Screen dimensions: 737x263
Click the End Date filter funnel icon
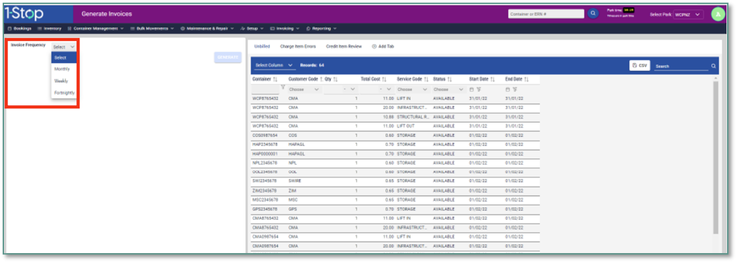pyautogui.click(x=515, y=89)
